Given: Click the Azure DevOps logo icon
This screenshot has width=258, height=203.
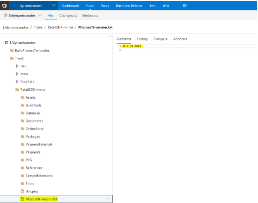Looking at the screenshot, I should point(5,5).
